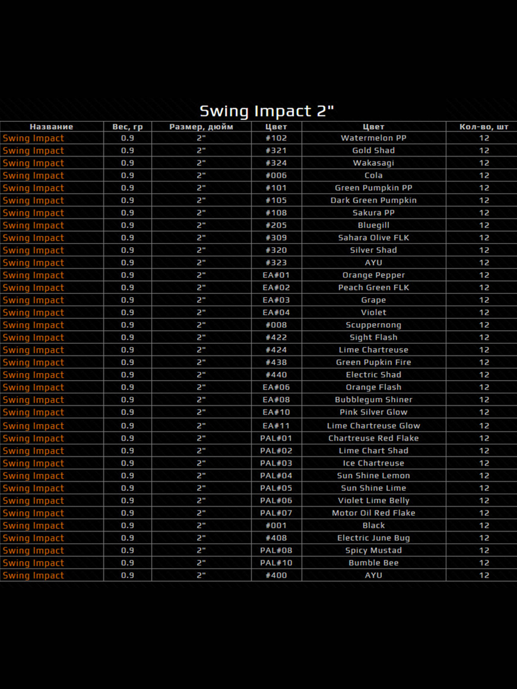Click the "#321" code cell
Image resolution: width=517 pixels, height=689 pixels.
click(276, 150)
